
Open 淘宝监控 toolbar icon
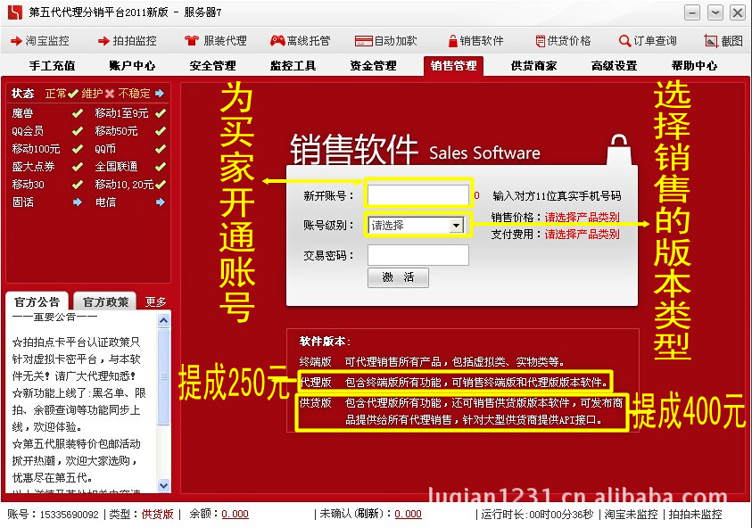point(17,41)
